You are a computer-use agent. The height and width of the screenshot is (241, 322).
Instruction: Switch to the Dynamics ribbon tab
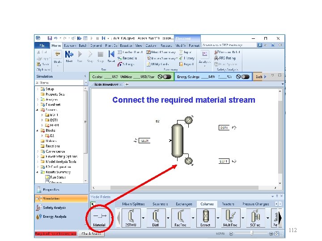[96, 46]
